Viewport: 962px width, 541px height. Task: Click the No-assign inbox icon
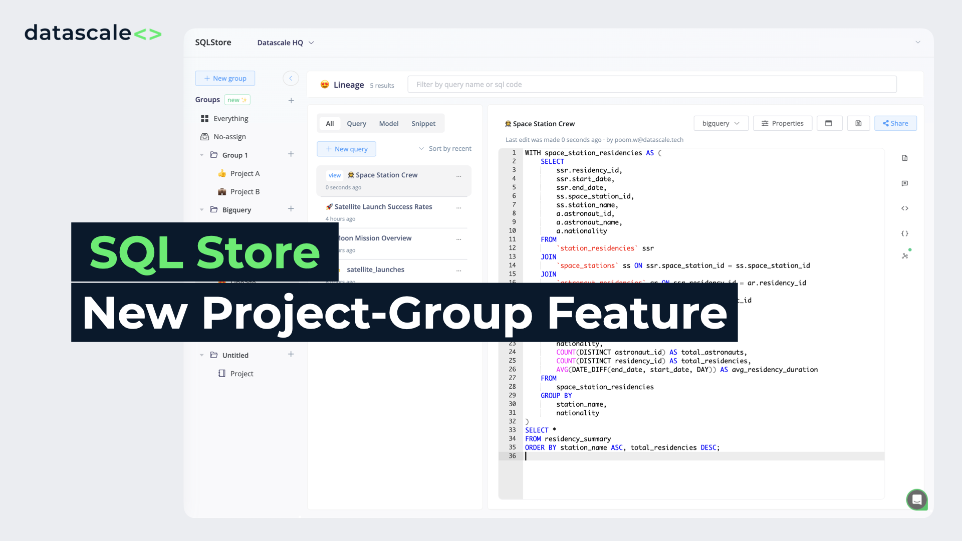[x=204, y=137]
